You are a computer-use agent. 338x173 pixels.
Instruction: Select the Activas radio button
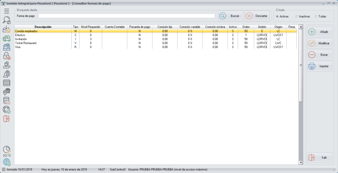(278, 17)
